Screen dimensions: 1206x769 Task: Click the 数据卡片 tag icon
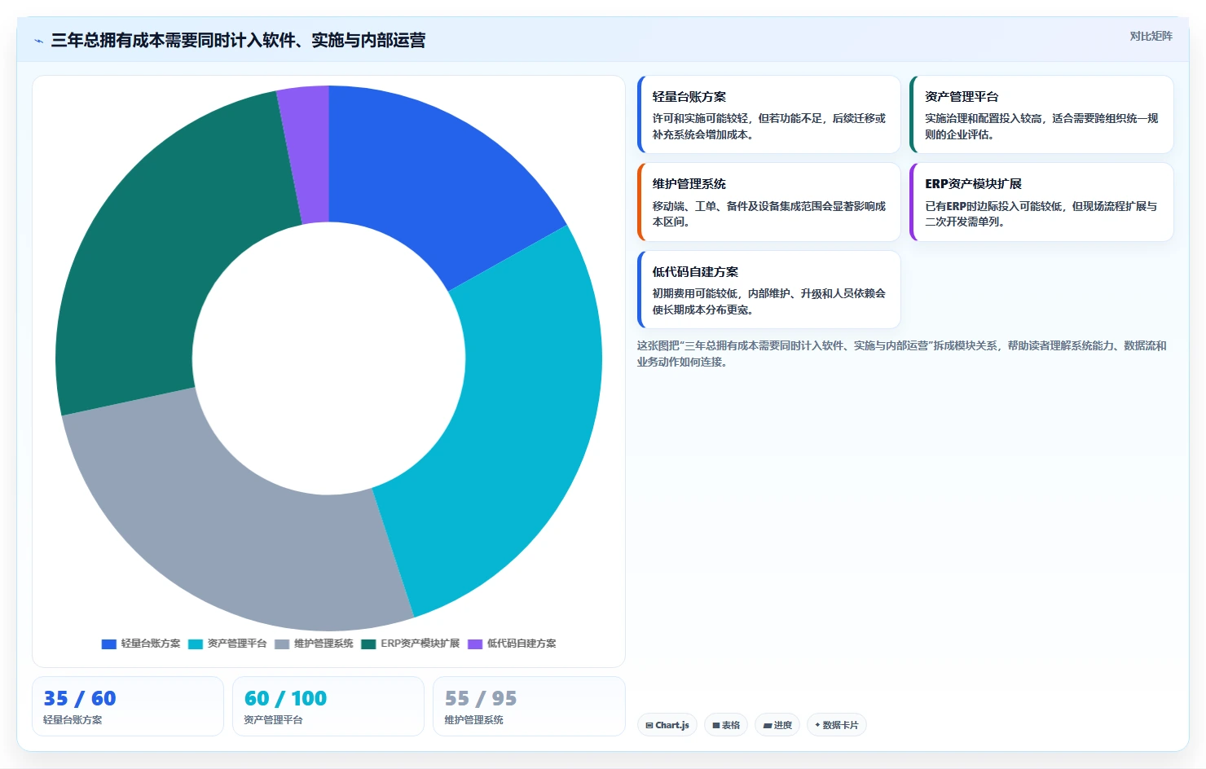coord(817,725)
